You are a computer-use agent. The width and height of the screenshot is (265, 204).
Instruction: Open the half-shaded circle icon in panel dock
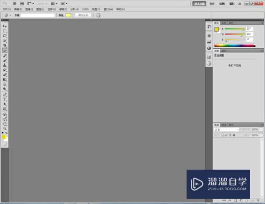point(209,48)
